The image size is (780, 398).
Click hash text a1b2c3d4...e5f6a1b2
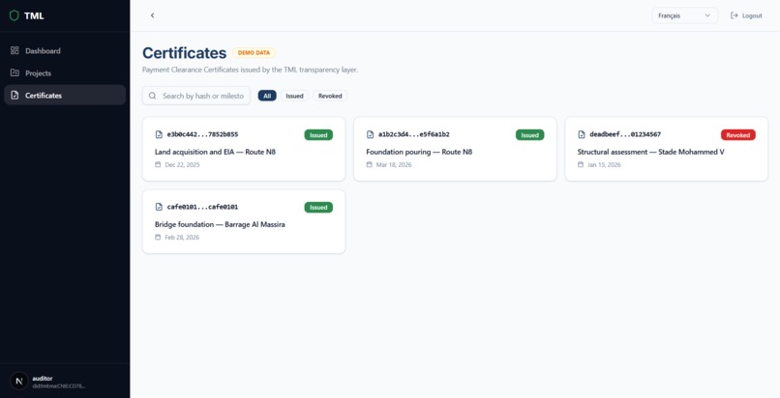(x=414, y=134)
